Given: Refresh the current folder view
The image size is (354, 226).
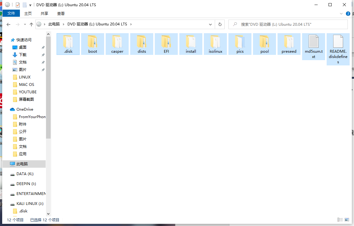Looking at the screenshot, I should click(220, 24).
